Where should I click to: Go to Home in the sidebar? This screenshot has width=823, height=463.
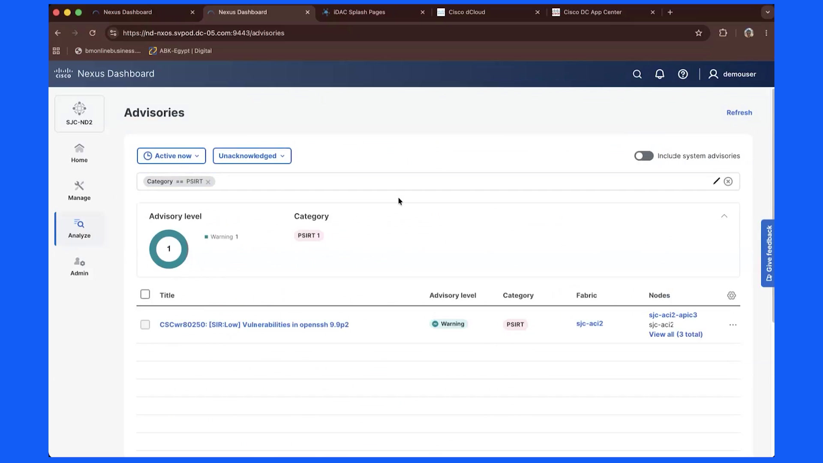point(79,153)
